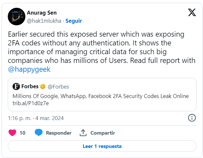Click the Responder reply label

(x=58, y=133)
